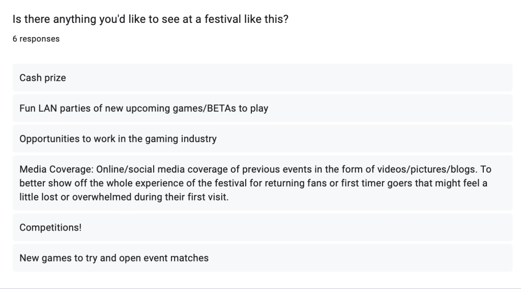The image size is (521, 289).
Task: Click the horizontal divider line below the responses
Action: coord(260,288)
